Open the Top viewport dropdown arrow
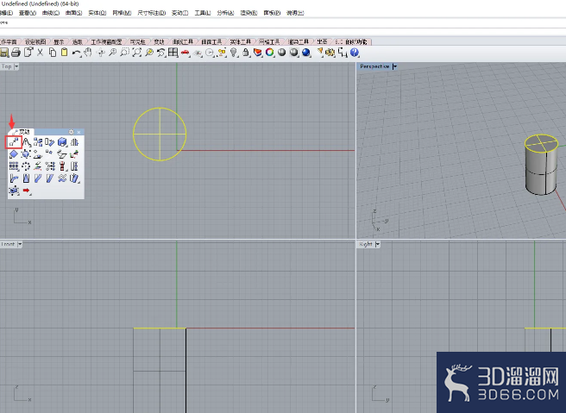The image size is (566, 413). tap(16, 66)
